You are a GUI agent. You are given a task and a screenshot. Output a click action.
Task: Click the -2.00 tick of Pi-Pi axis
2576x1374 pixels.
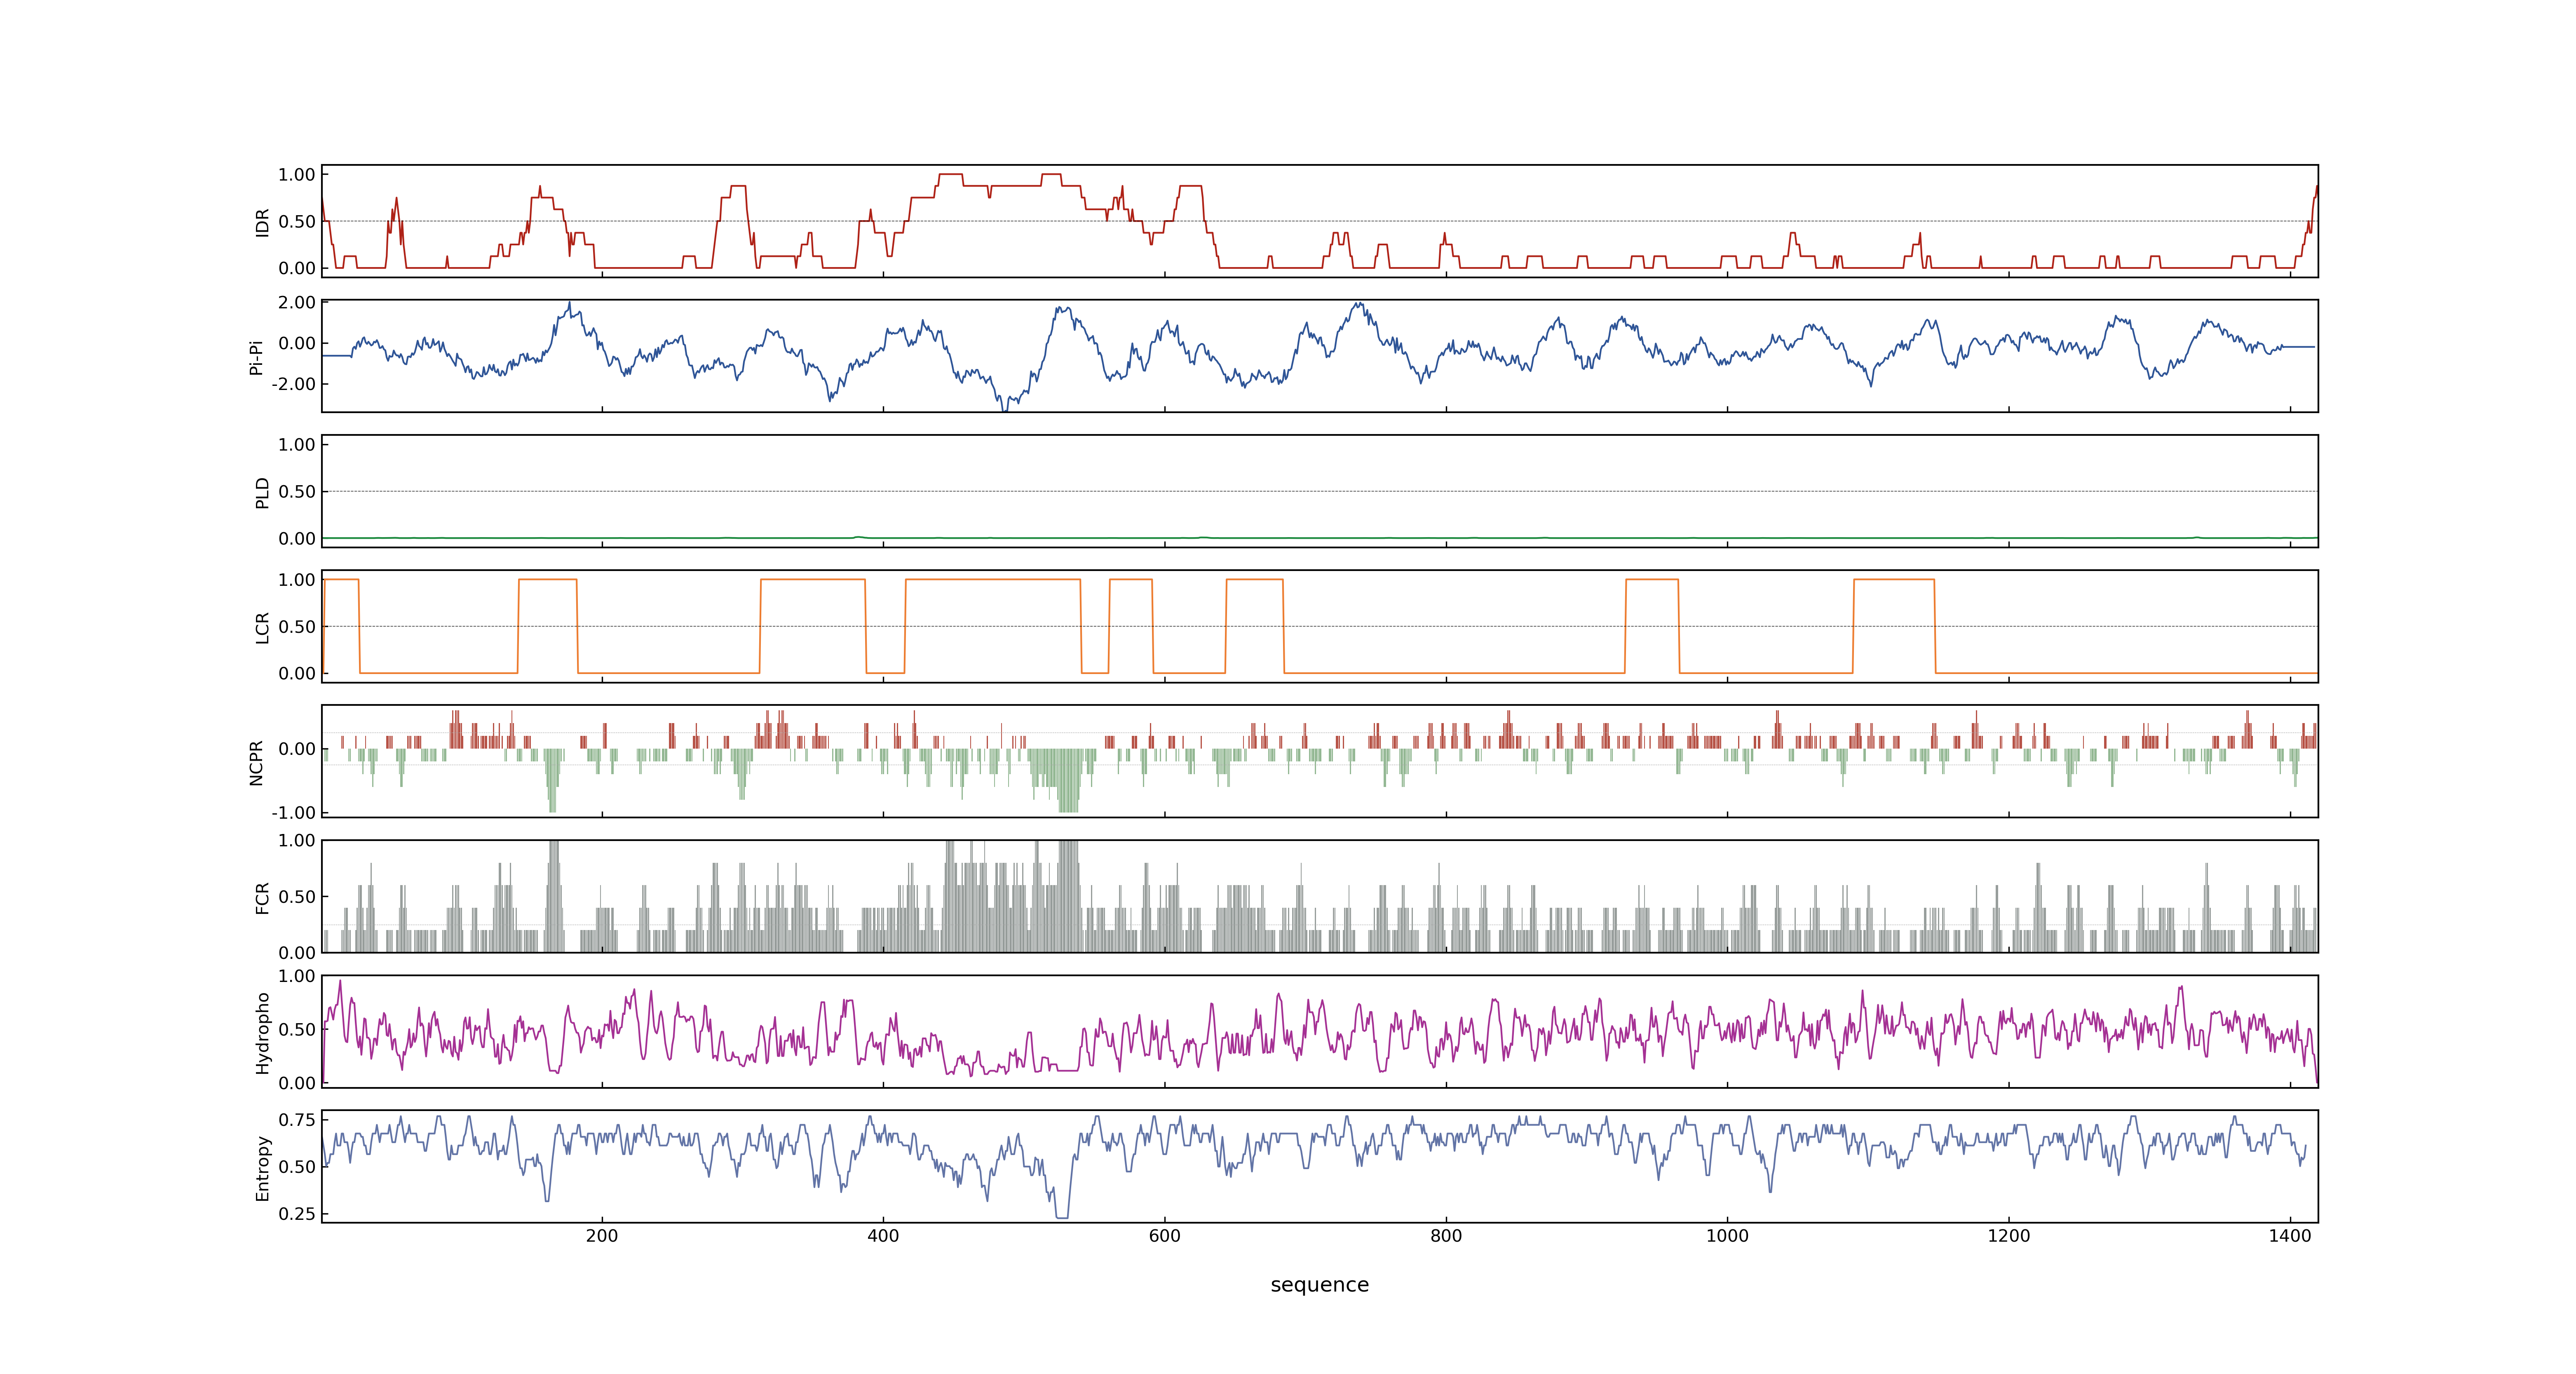[x=293, y=384]
